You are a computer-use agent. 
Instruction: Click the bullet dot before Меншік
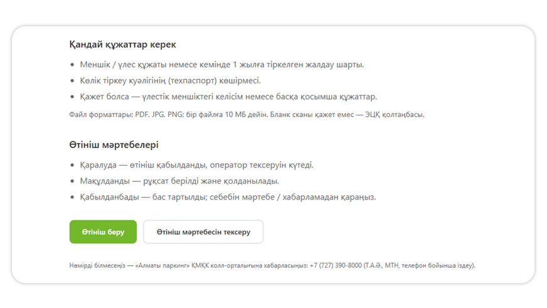click(72, 65)
